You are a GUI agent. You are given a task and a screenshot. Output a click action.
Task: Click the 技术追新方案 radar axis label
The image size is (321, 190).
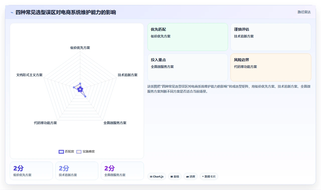[x=128, y=75]
